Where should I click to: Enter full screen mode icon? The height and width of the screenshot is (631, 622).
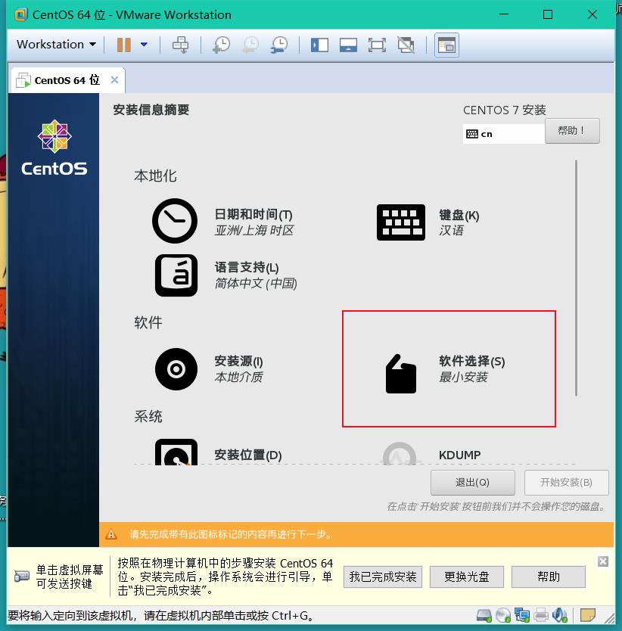(x=377, y=45)
